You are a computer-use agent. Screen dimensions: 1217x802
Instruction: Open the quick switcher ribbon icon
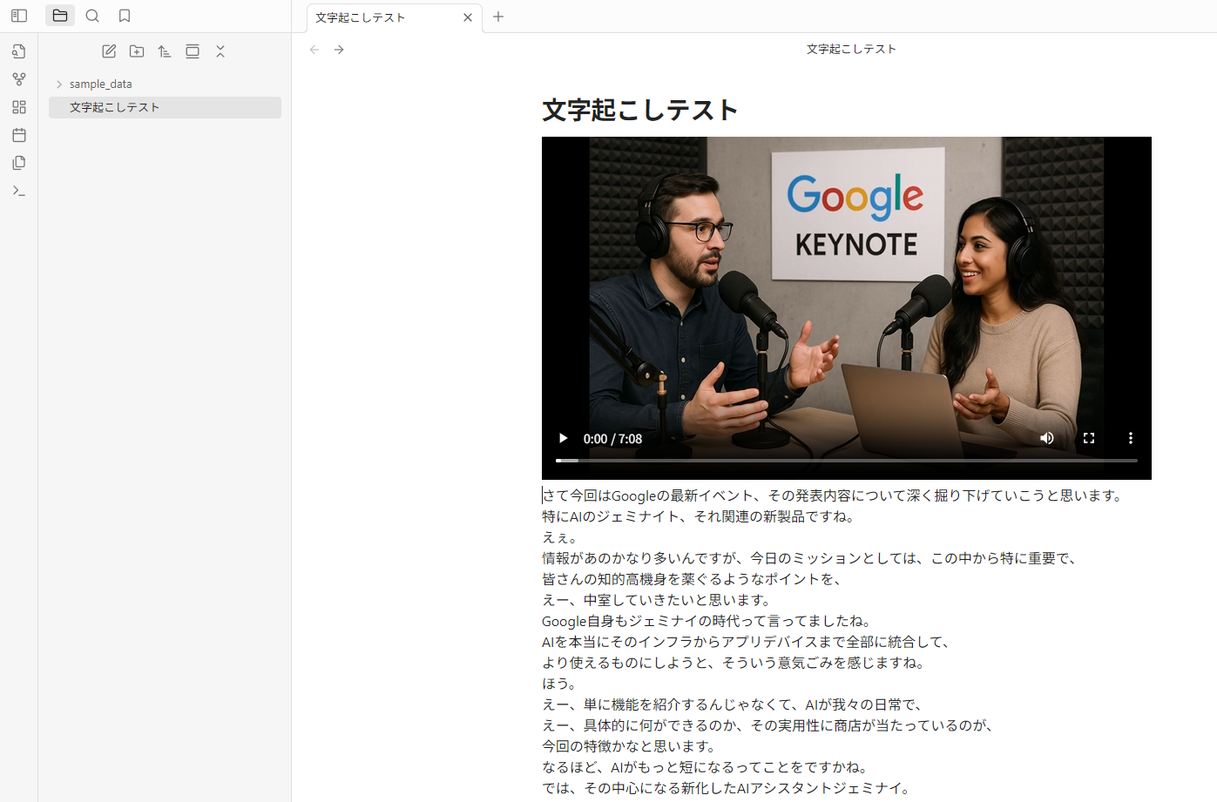(19, 51)
